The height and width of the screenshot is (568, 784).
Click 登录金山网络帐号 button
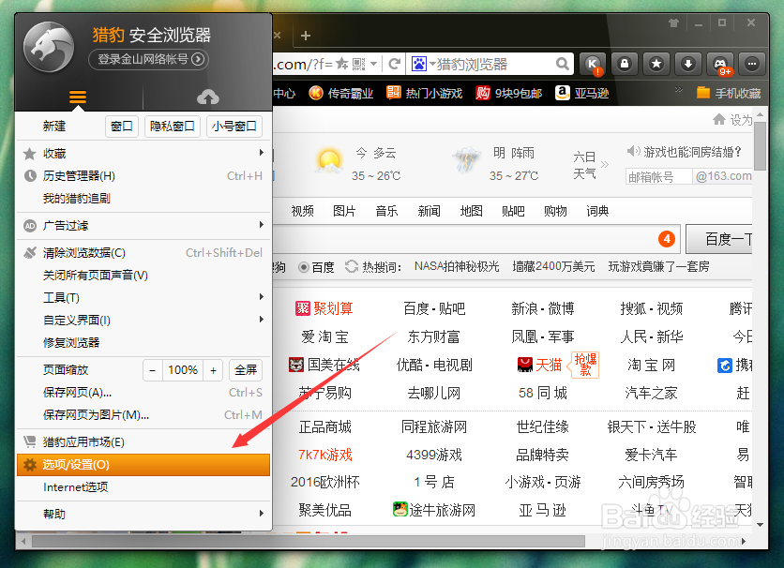pyautogui.click(x=148, y=59)
